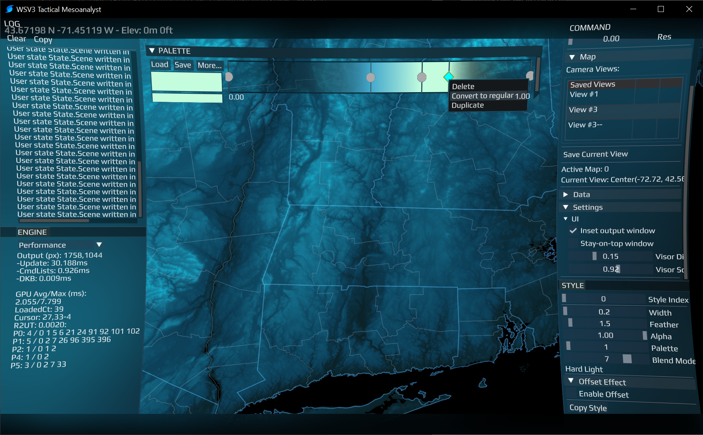
Task: Collapse the PALETTE panel triangle
Action: pos(152,51)
